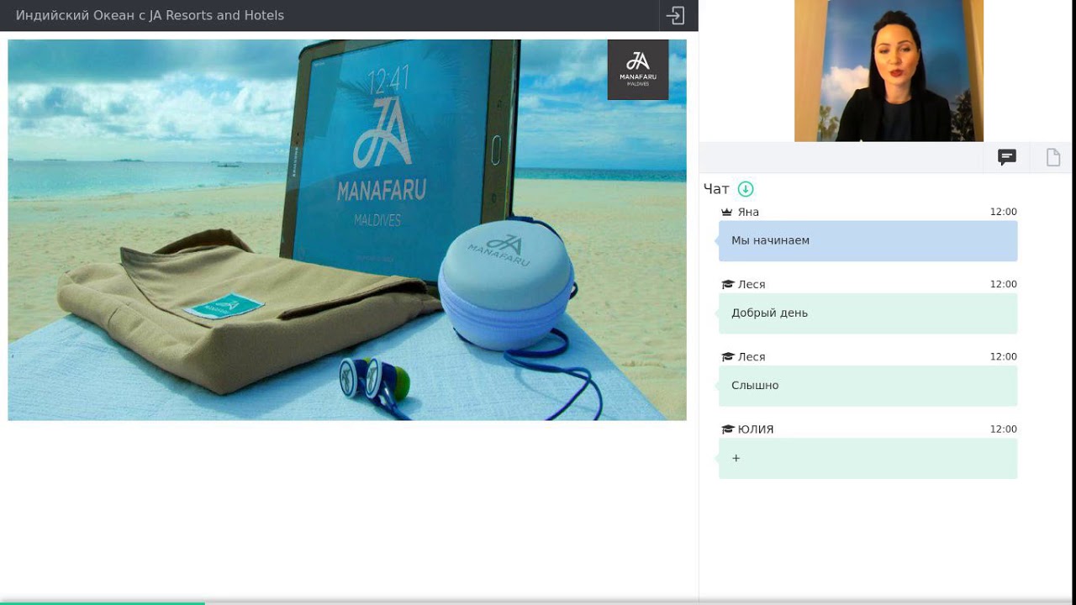Image resolution: width=1076 pixels, height=605 pixels.
Task: Click the crown icon beside Яна
Action: 727,212
